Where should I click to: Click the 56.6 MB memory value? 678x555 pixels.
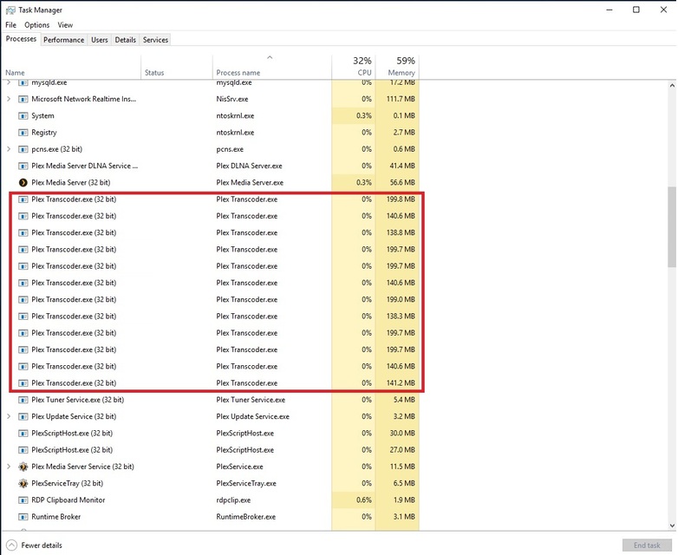click(x=402, y=183)
